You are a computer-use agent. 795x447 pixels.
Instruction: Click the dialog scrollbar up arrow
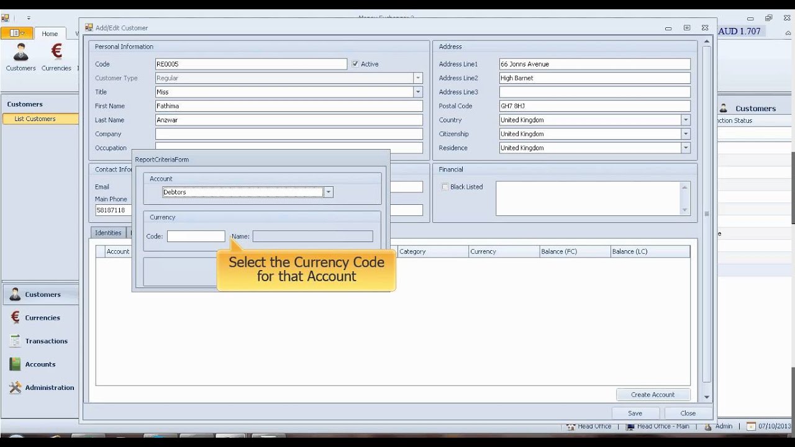coord(706,42)
